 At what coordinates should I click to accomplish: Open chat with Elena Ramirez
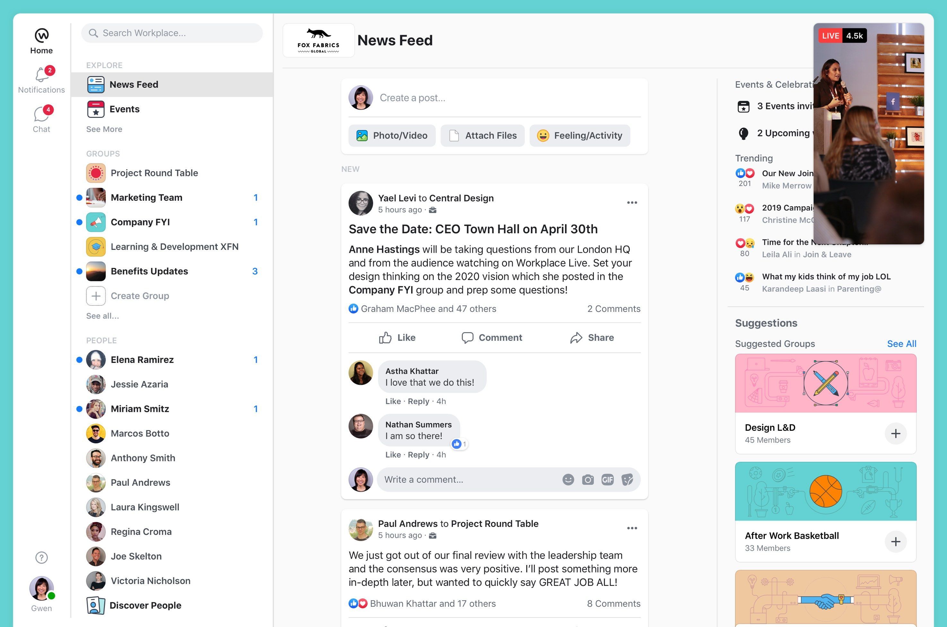(172, 360)
